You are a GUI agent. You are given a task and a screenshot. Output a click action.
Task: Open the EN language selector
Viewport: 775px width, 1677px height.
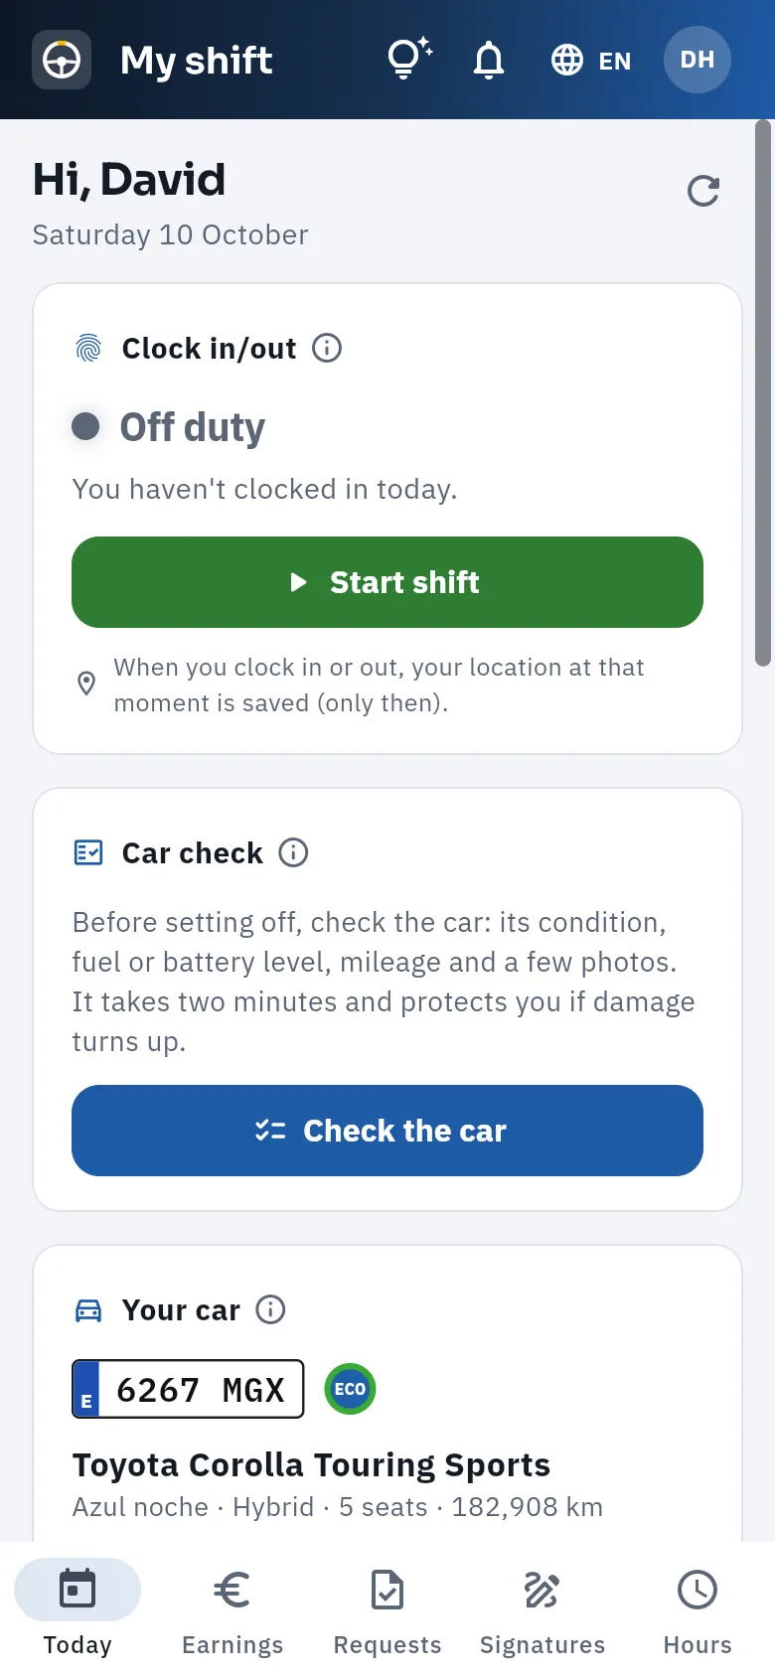[591, 60]
